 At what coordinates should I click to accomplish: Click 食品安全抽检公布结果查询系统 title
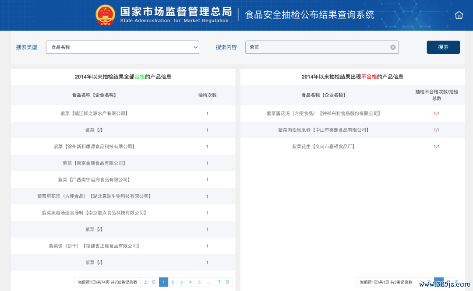tap(310, 14)
